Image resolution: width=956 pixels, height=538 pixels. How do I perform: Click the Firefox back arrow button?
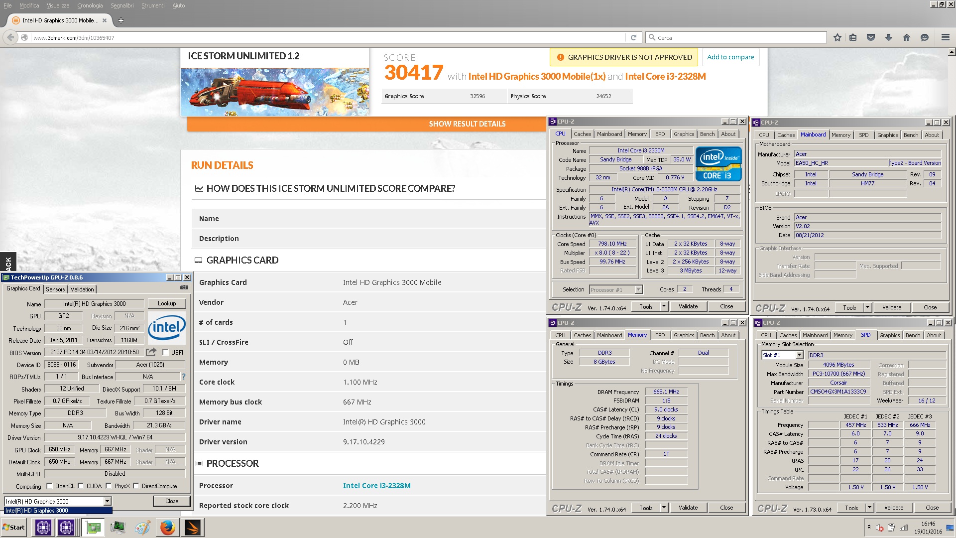tap(10, 37)
